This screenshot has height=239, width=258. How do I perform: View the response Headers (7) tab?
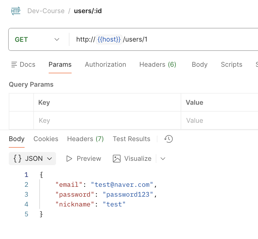point(85,139)
